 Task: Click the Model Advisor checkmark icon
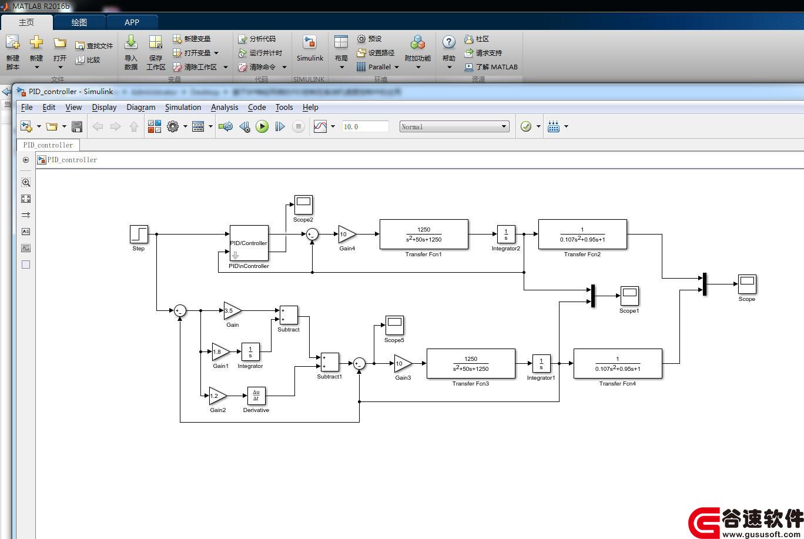[x=526, y=126]
